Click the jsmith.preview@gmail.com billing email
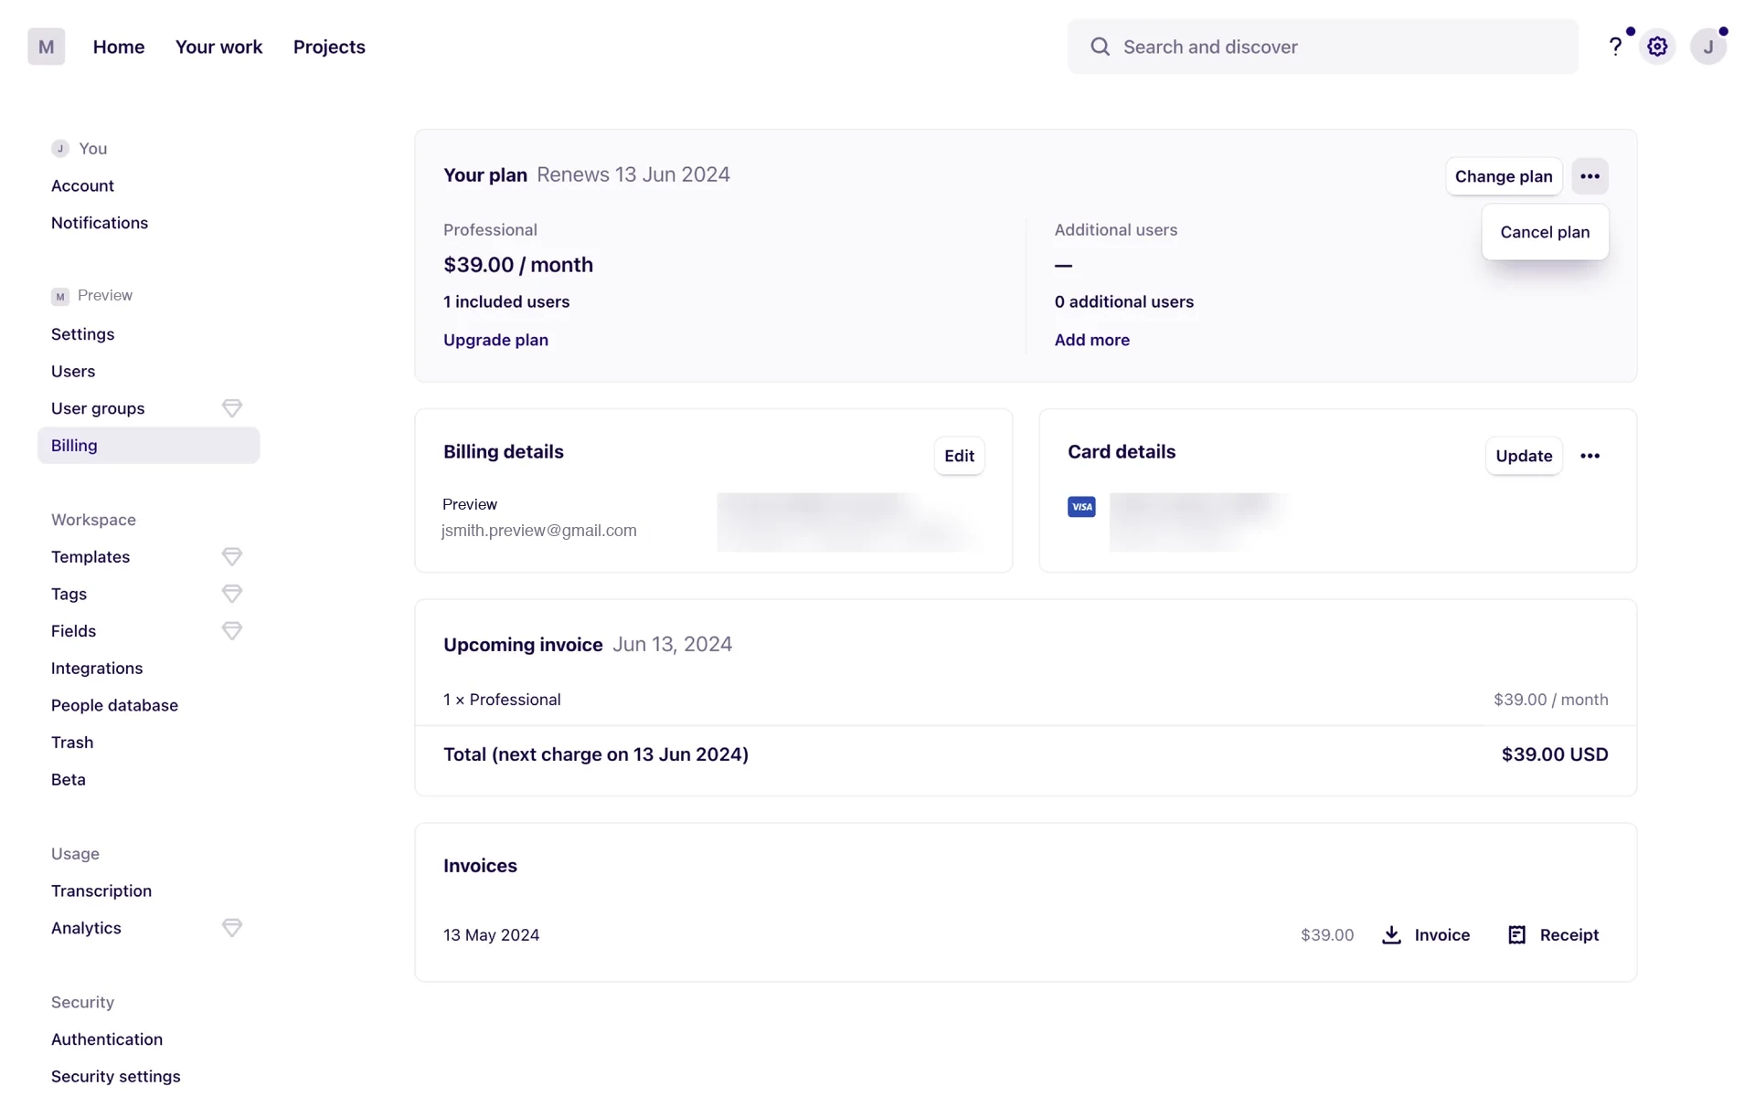This screenshot has width=1755, height=1096. (x=539, y=531)
